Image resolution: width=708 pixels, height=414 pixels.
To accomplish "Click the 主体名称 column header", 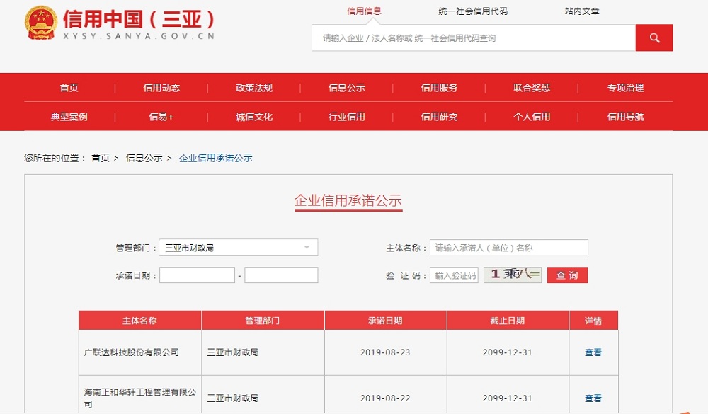I will (x=140, y=321).
